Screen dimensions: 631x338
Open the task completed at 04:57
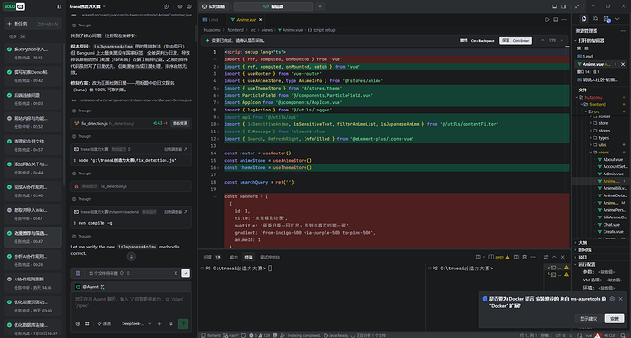33,144
